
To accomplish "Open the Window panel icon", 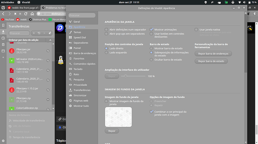I will pyautogui.click(x=3, y=51).
